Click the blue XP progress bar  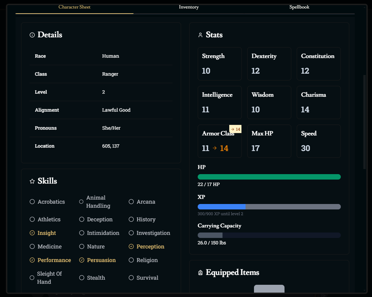coord(221,207)
